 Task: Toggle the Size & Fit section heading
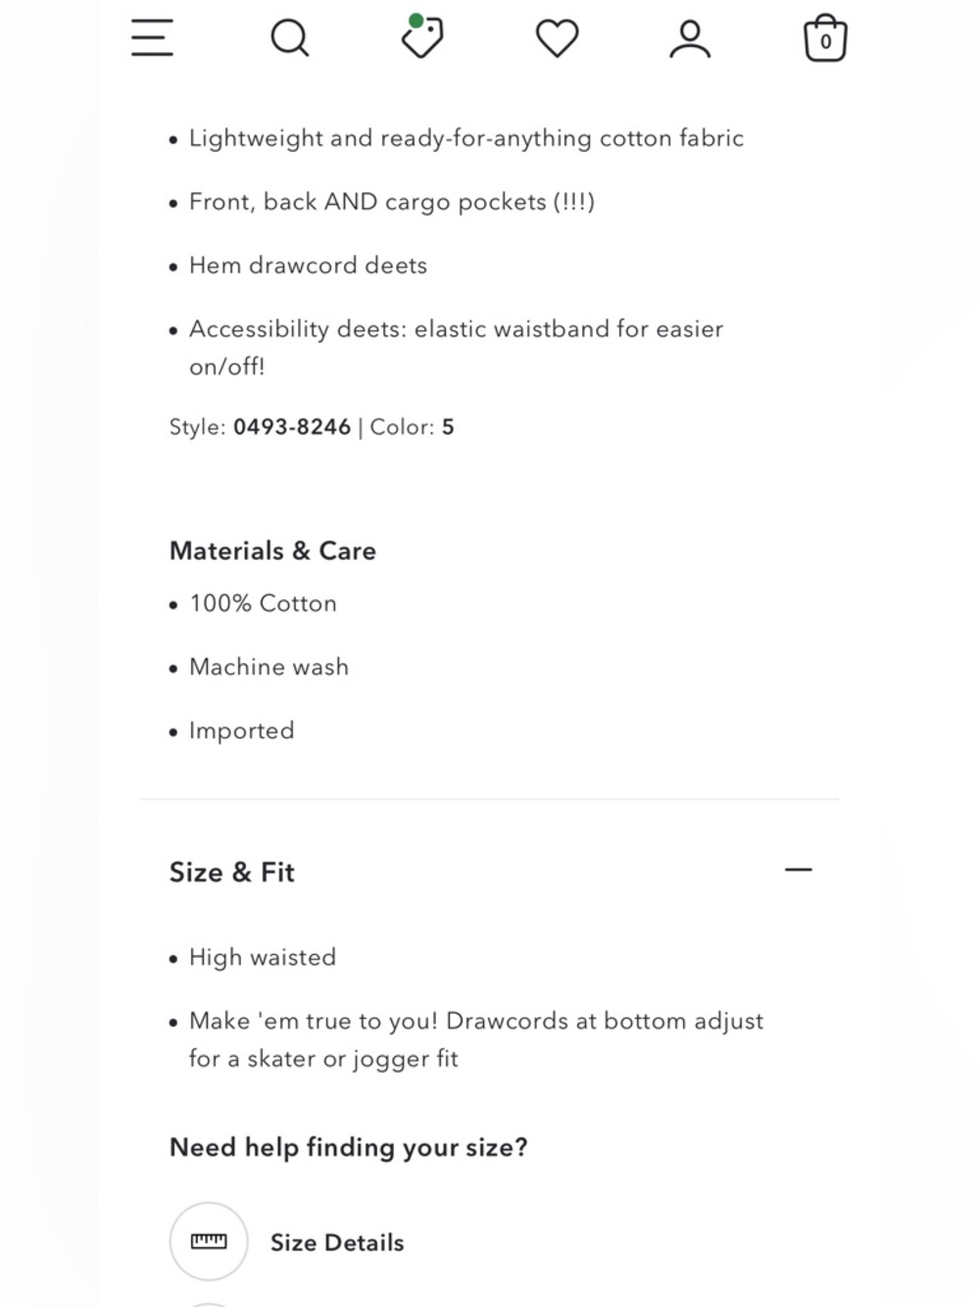pyautogui.click(x=231, y=872)
